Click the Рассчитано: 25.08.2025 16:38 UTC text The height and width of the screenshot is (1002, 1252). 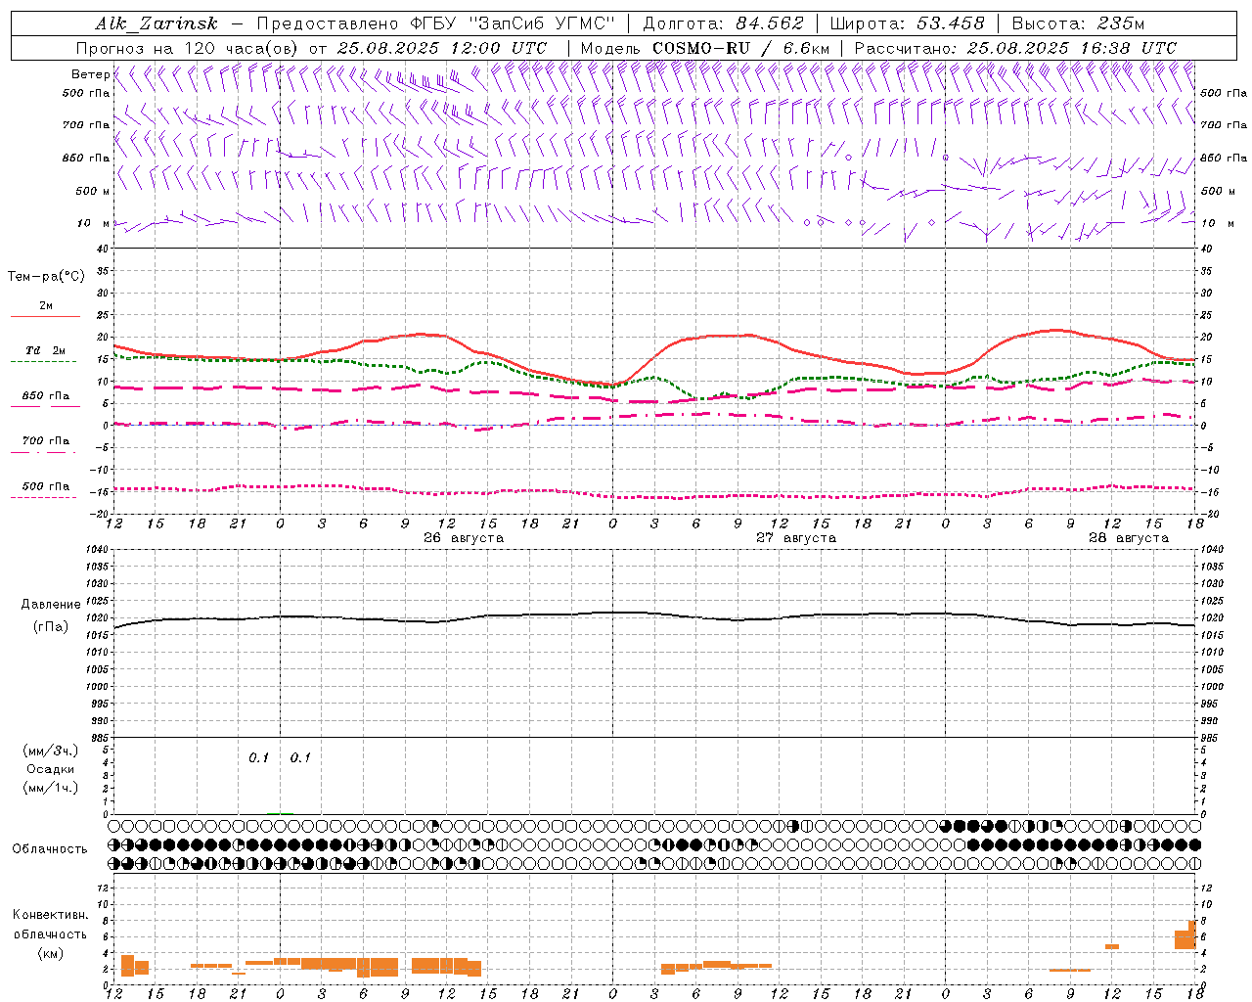pyautogui.click(x=1015, y=48)
